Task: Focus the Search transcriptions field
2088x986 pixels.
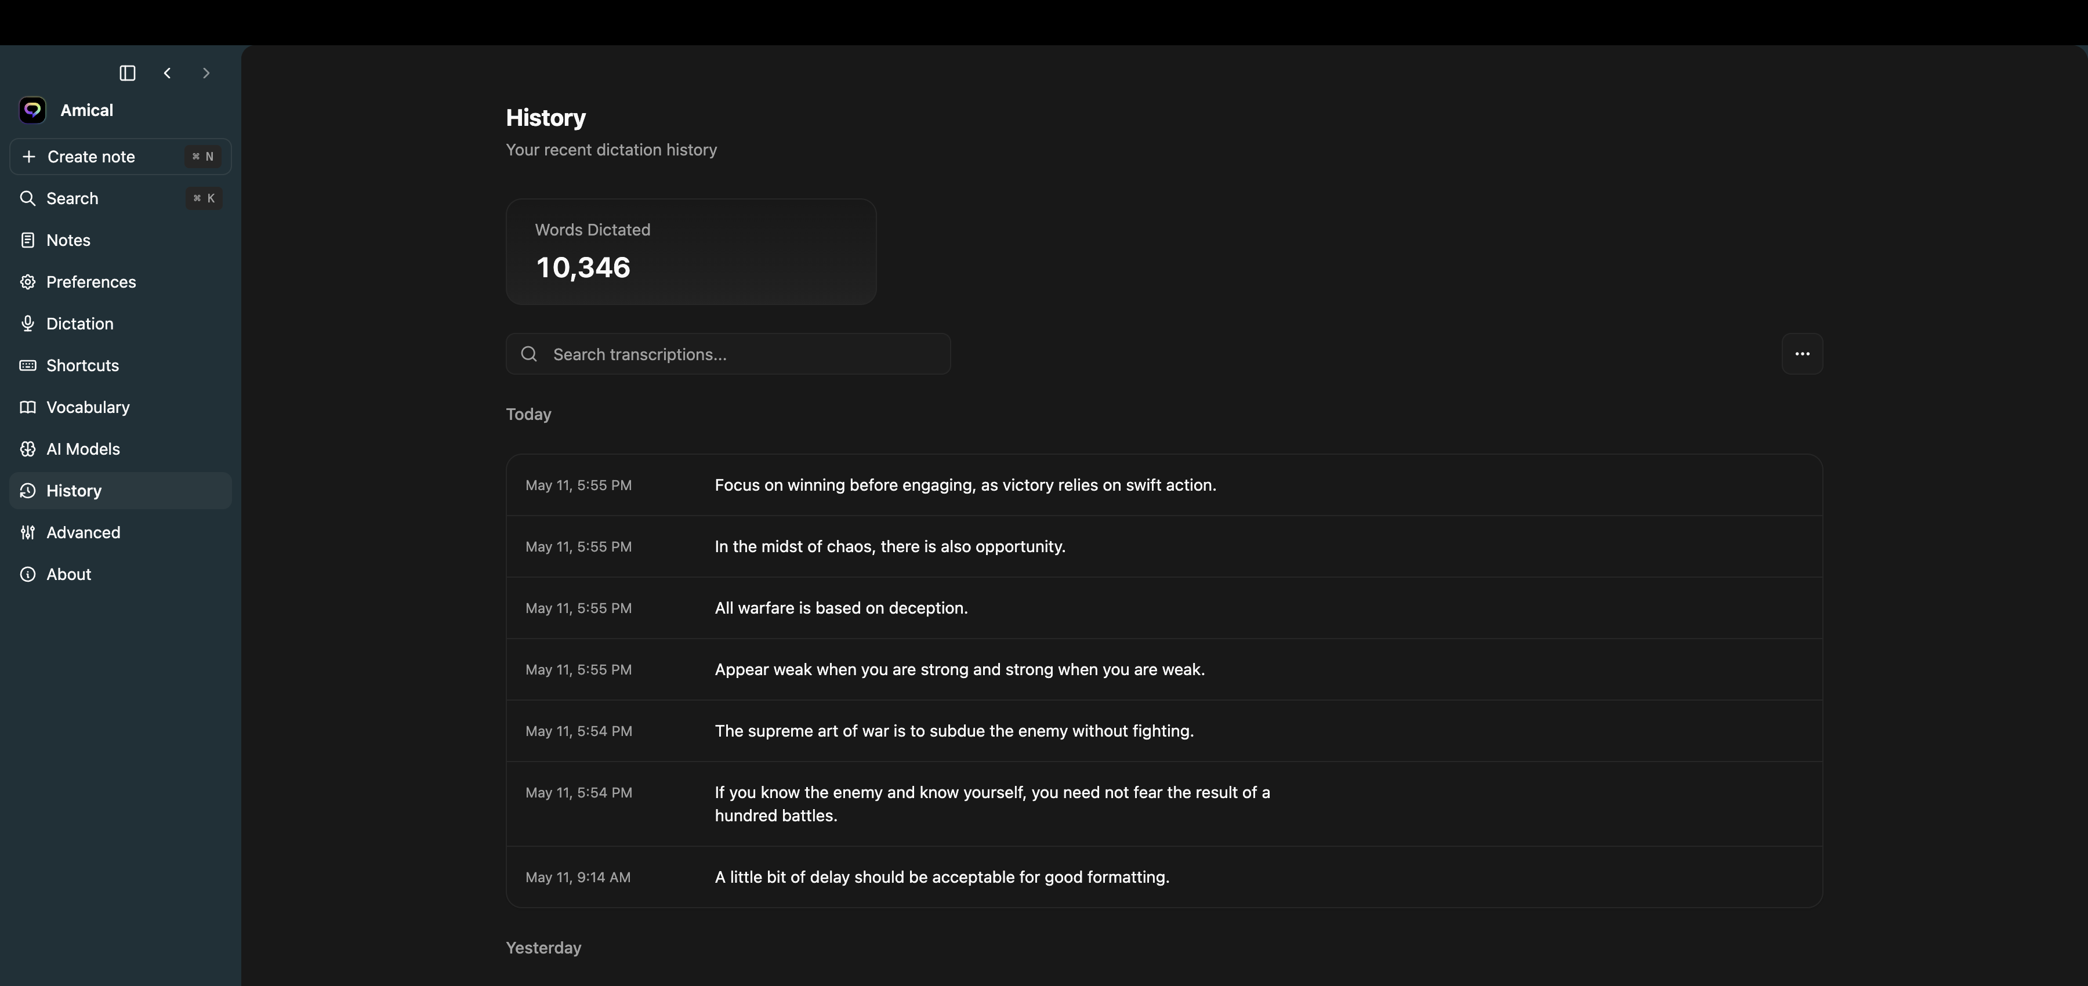Action: click(x=728, y=354)
